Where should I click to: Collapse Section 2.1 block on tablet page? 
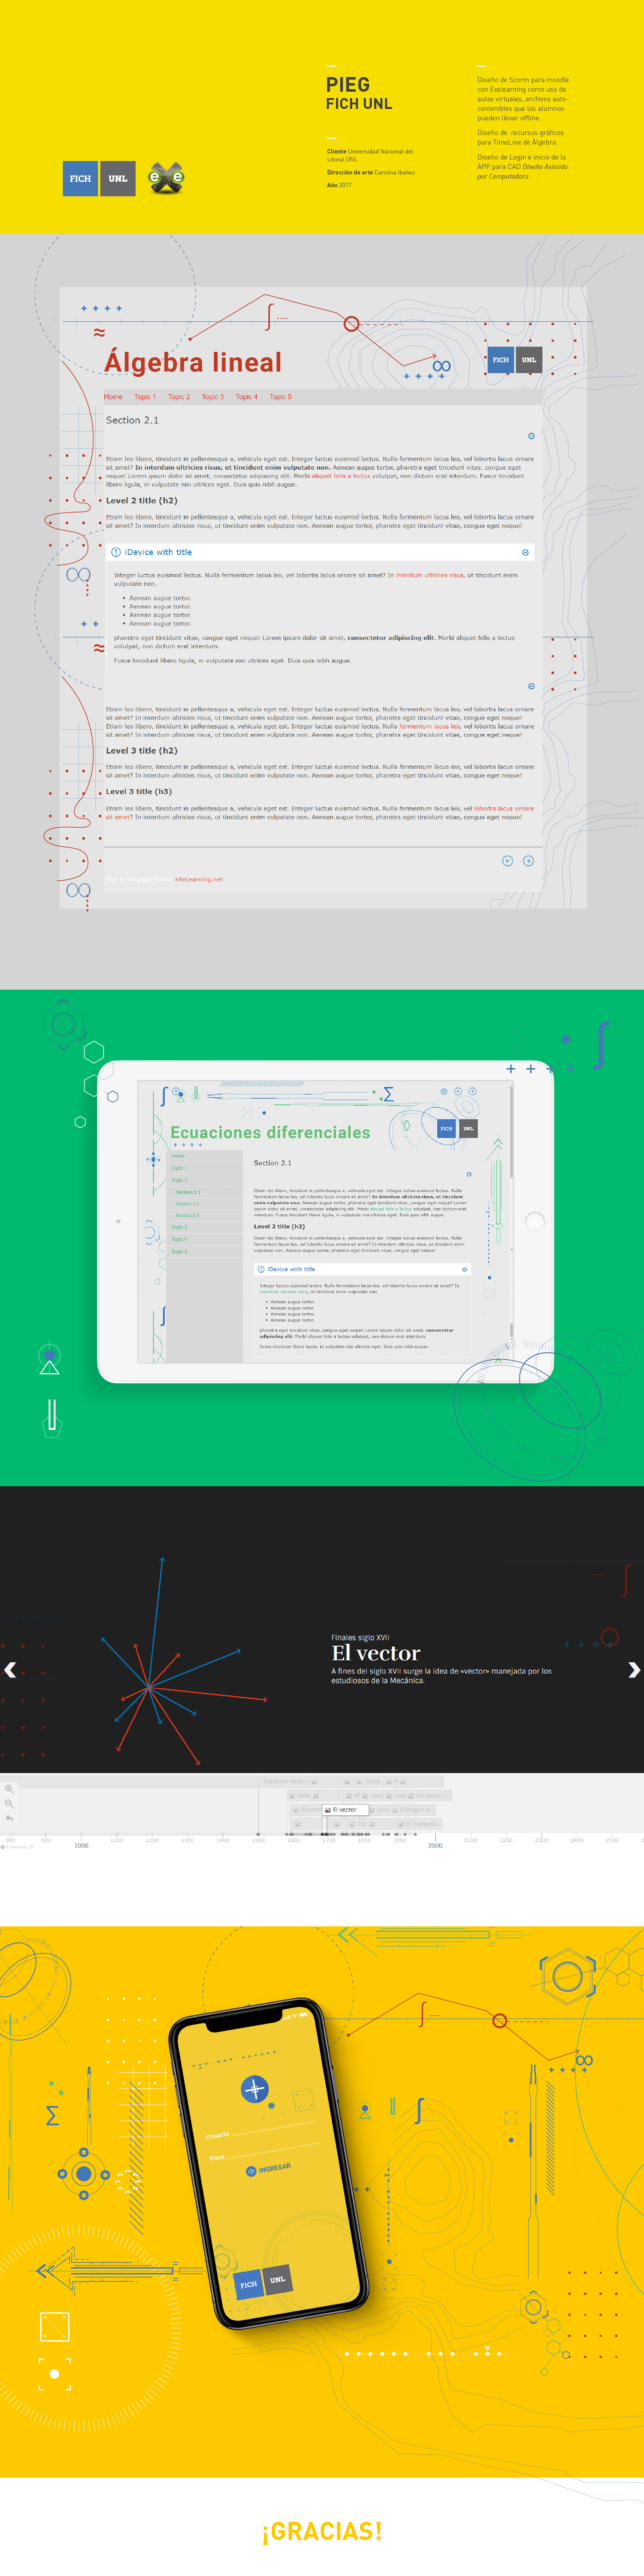[x=469, y=1174]
